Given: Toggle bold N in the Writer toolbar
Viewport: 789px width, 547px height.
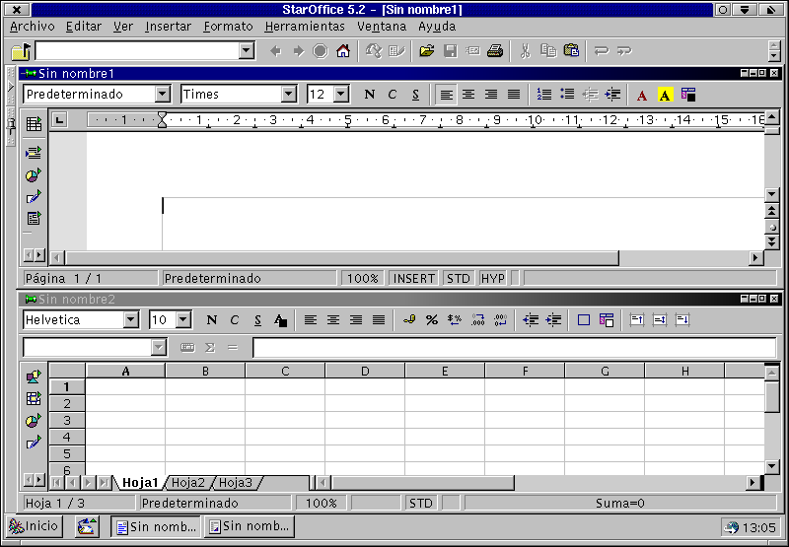Looking at the screenshot, I should [370, 95].
